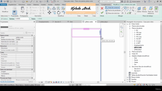Viewport: 162px width, 91px height.
Task: Open the Autodesk App Store cart icon
Action: [x=145, y=2]
